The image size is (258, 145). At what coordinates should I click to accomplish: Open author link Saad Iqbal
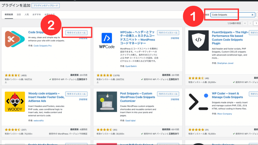[x=131, y=121]
